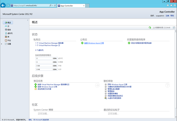Click 连接 Windows Azure 订阅 in 常见任务

(47, 87)
